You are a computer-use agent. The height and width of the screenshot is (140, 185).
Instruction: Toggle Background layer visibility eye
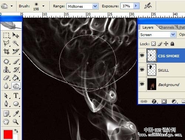point(142,84)
